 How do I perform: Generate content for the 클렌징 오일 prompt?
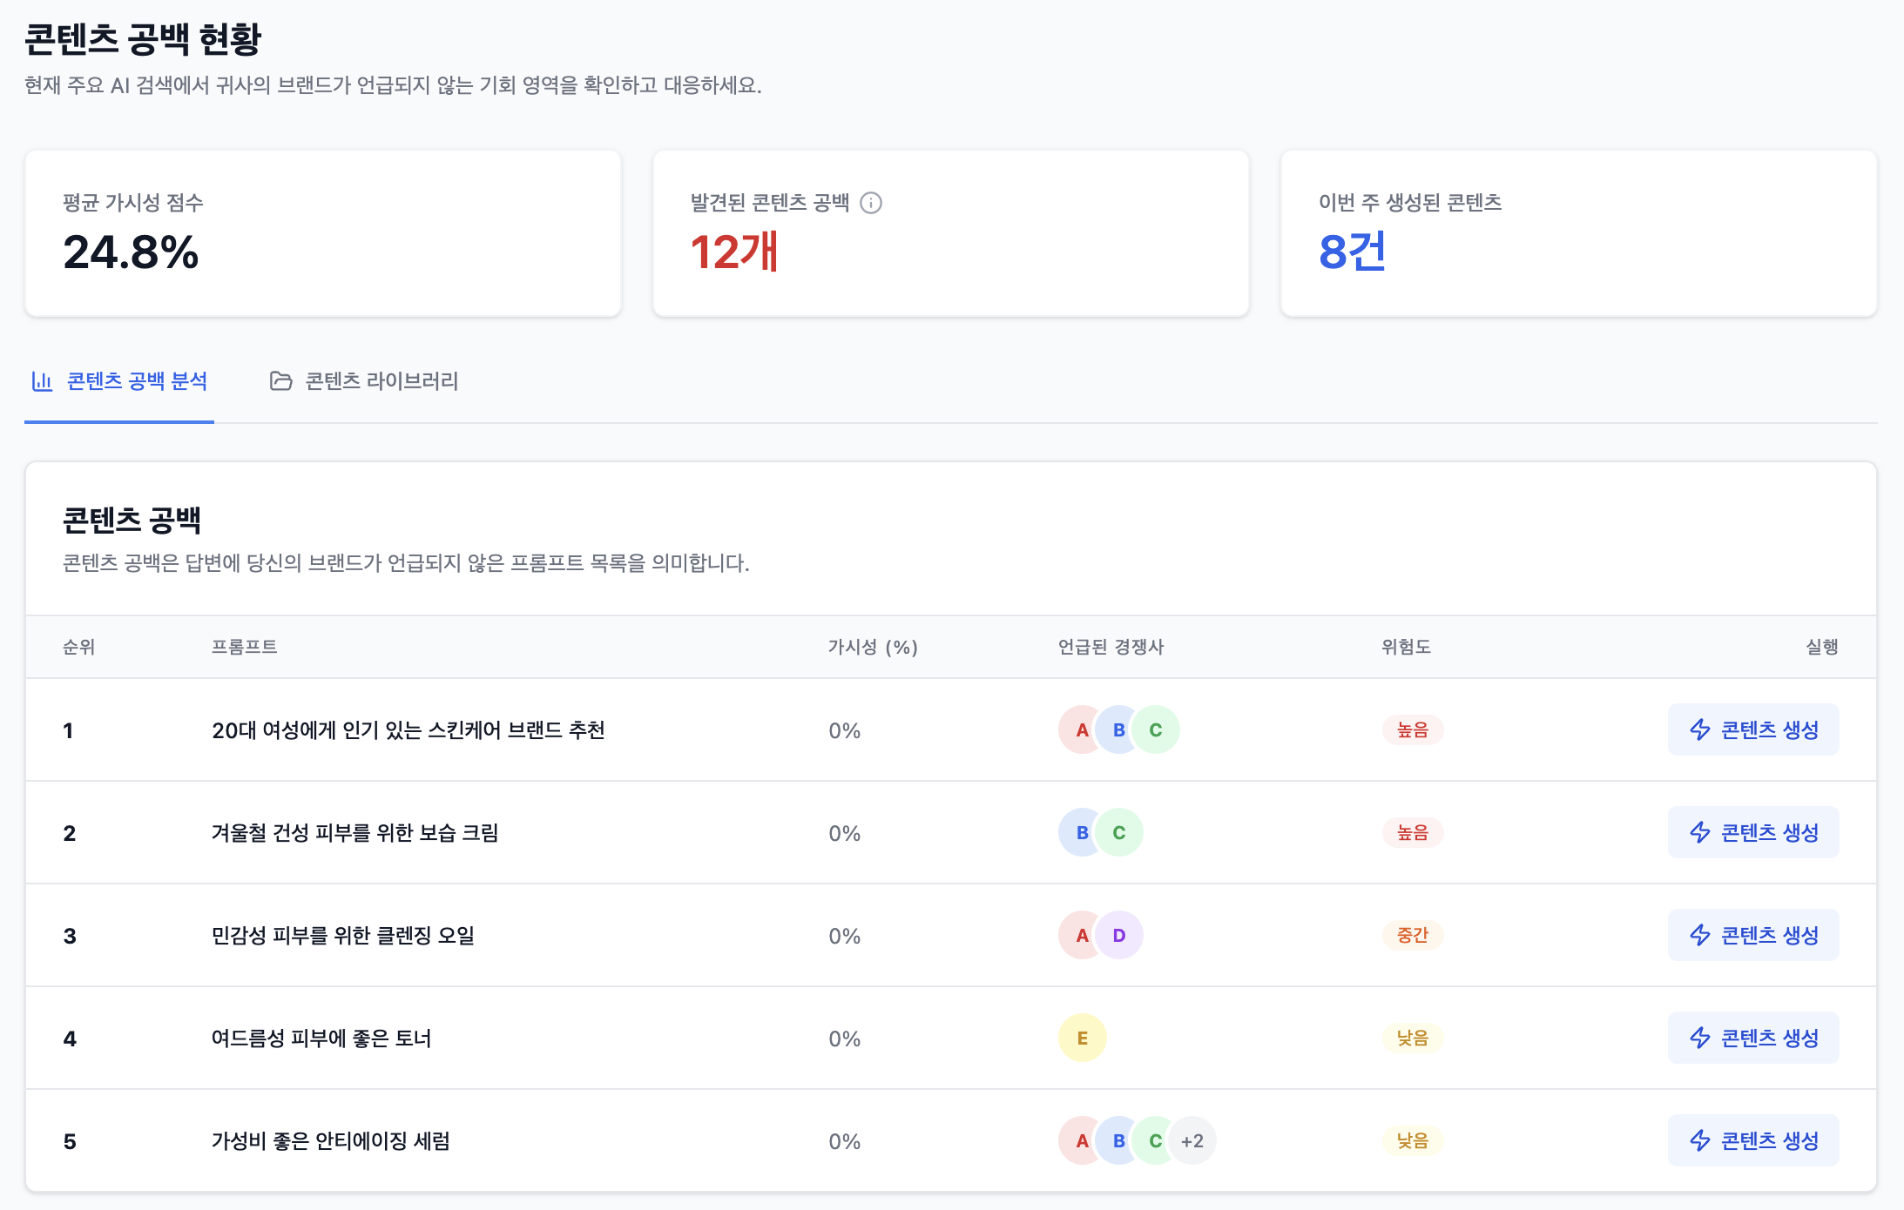pyautogui.click(x=1752, y=935)
